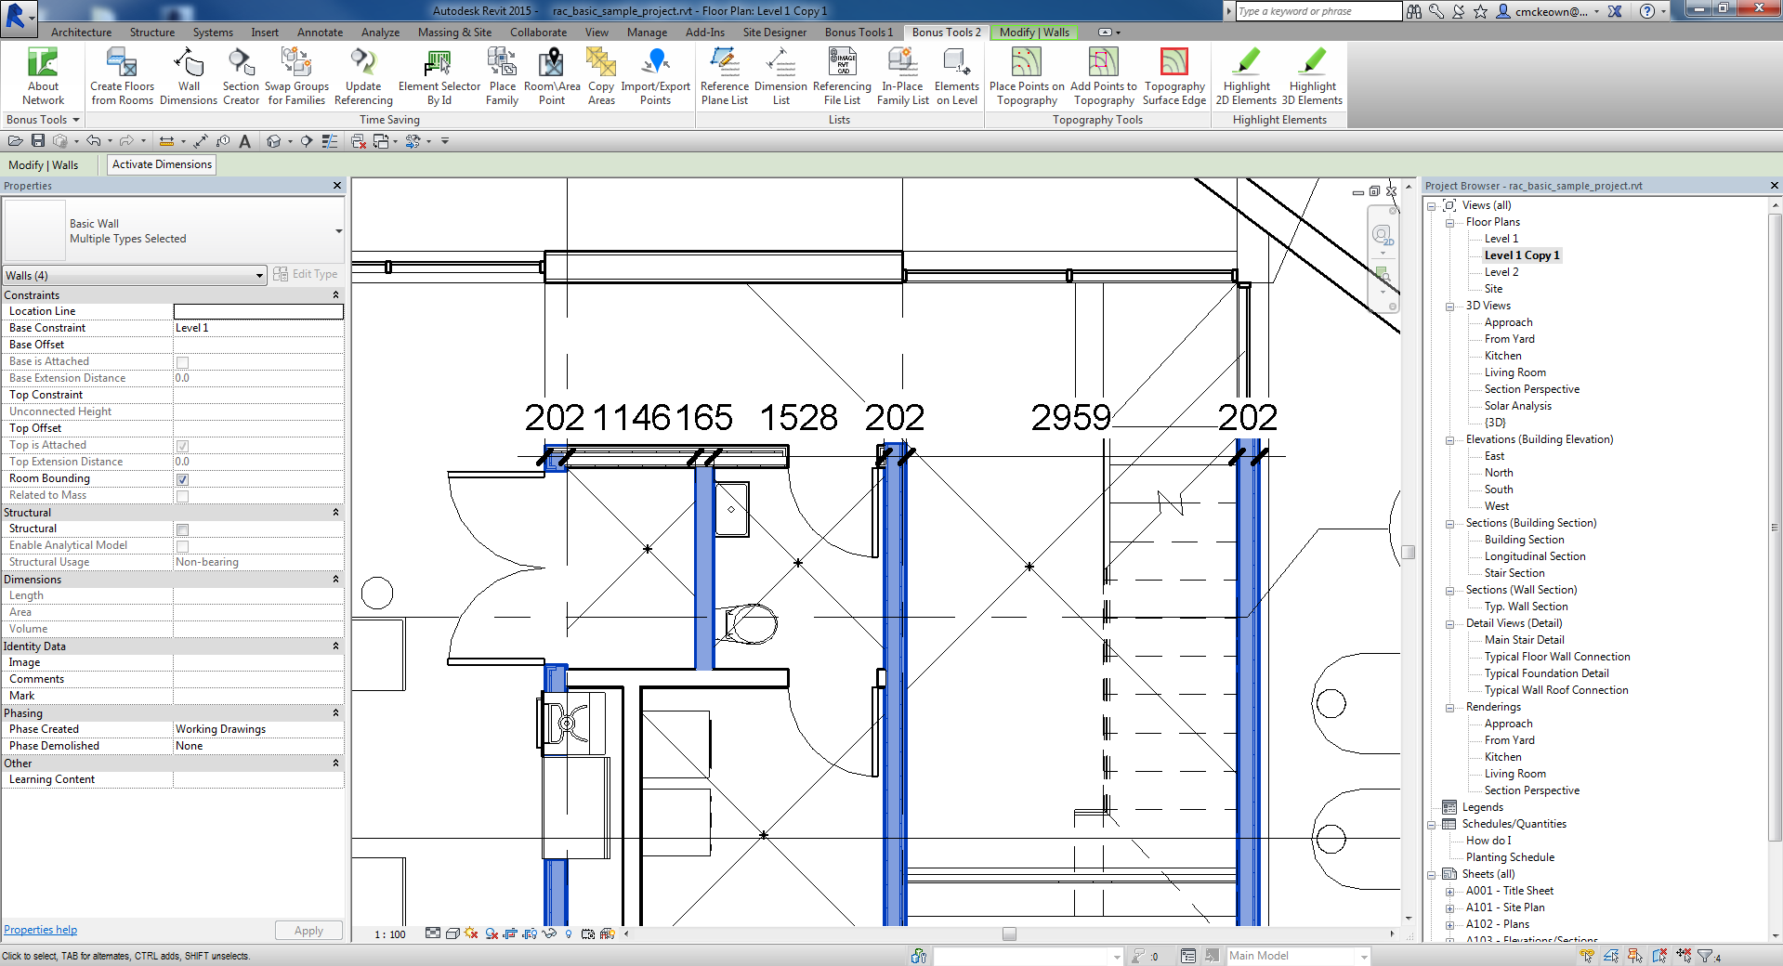The height and width of the screenshot is (966, 1783).
Task: Launch the Section Creator tool
Action: click(x=241, y=76)
